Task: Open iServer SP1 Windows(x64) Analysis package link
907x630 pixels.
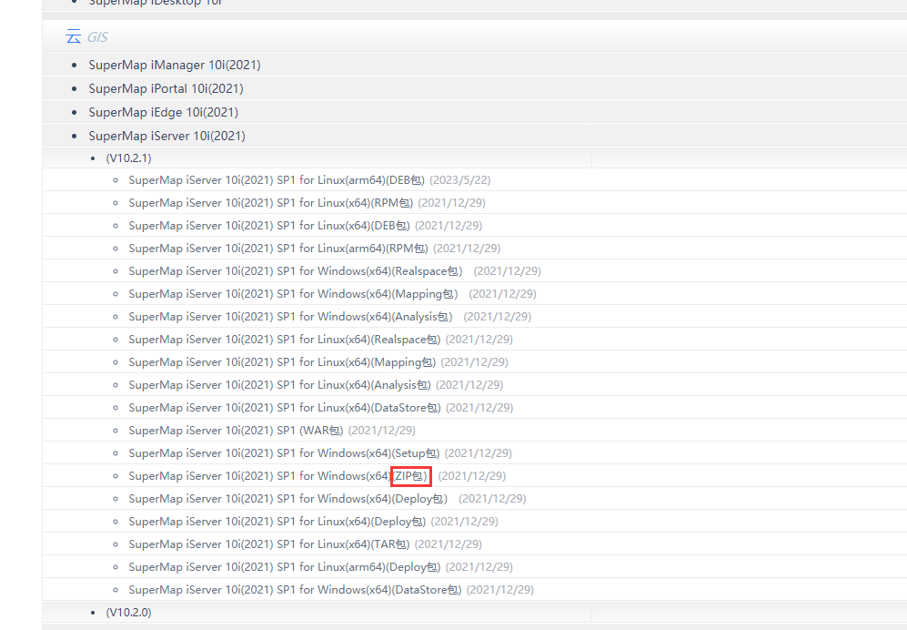Action: point(290,317)
